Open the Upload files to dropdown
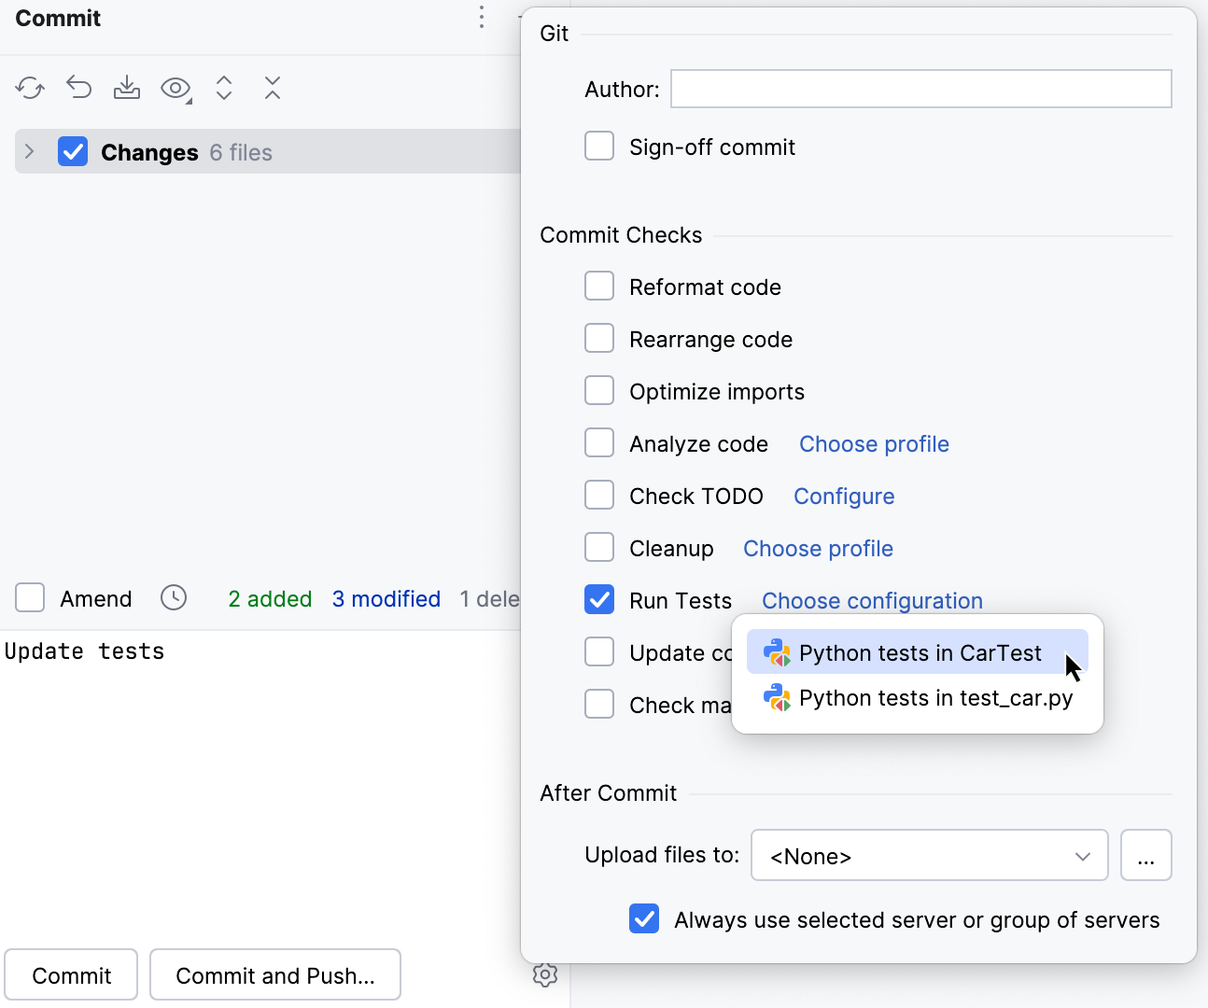1208x1008 pixels. (x=929, y=855)
